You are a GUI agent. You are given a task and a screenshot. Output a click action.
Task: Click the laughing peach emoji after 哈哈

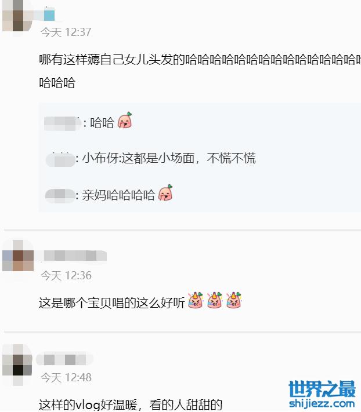pos(125,121)
